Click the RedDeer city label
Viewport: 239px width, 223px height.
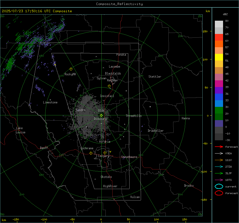coord(113,80)
